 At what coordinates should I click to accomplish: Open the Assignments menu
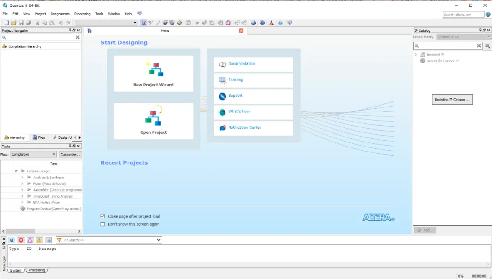click(60, 14)
